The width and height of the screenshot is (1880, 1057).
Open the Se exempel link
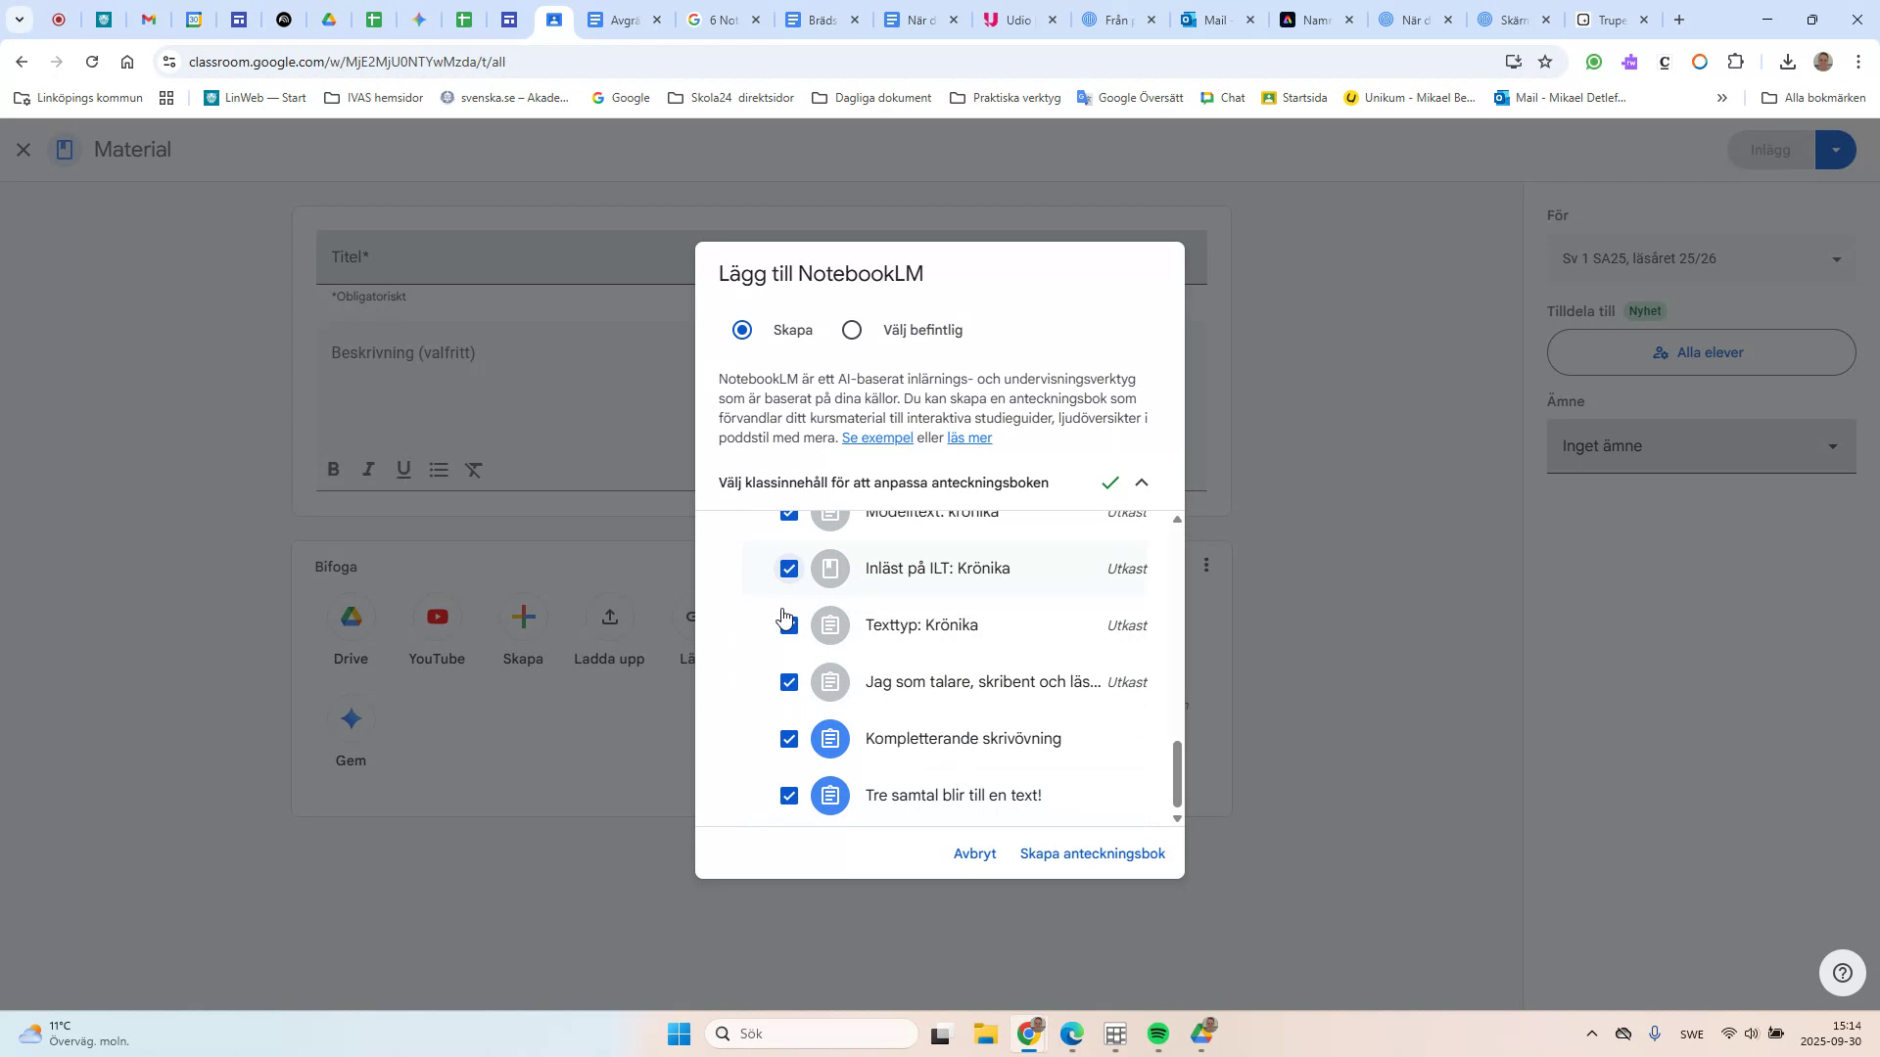(876, 437)
